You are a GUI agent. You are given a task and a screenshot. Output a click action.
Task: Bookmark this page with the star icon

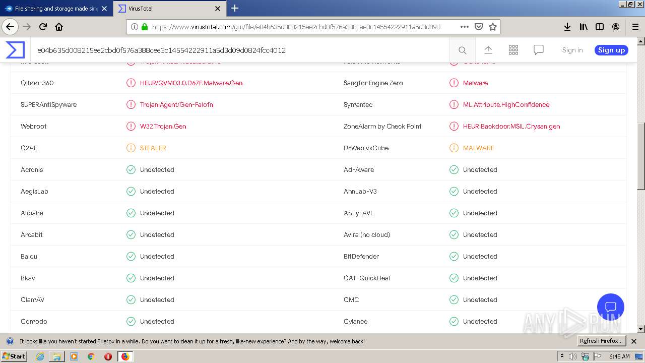[x=493, y=27]
